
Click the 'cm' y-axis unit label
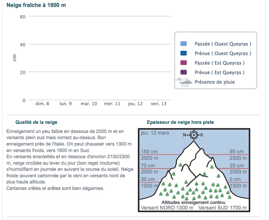click(14, 58)
